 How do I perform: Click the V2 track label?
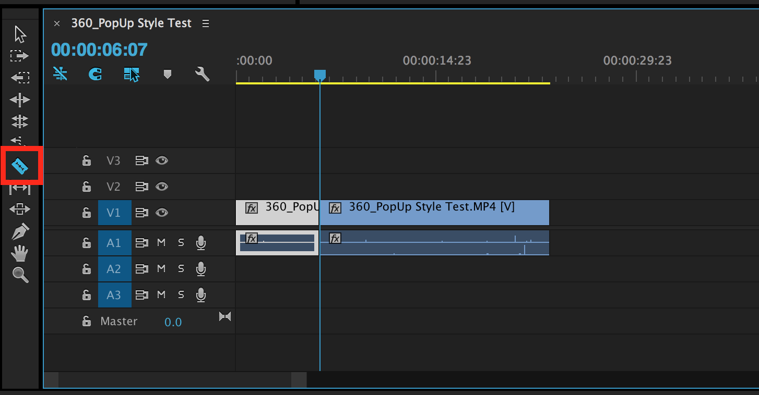click(113, 187)
